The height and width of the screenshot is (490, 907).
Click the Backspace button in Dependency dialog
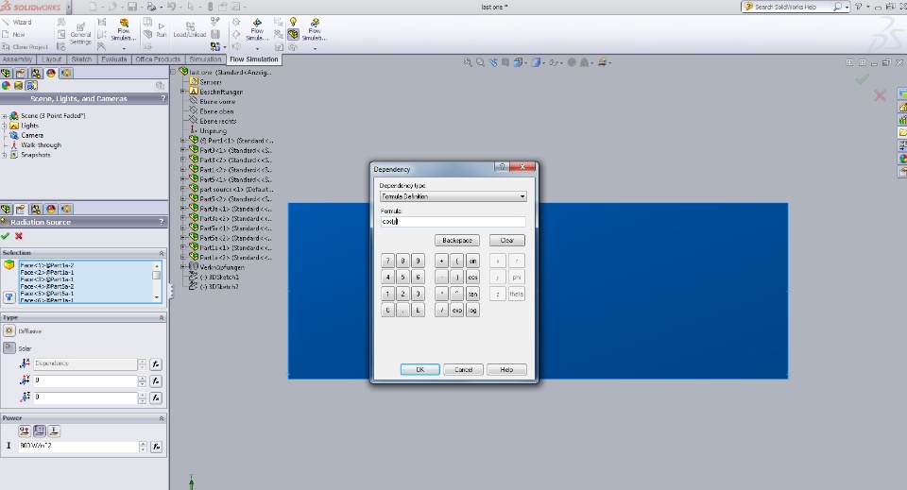(x=457, y=241)
